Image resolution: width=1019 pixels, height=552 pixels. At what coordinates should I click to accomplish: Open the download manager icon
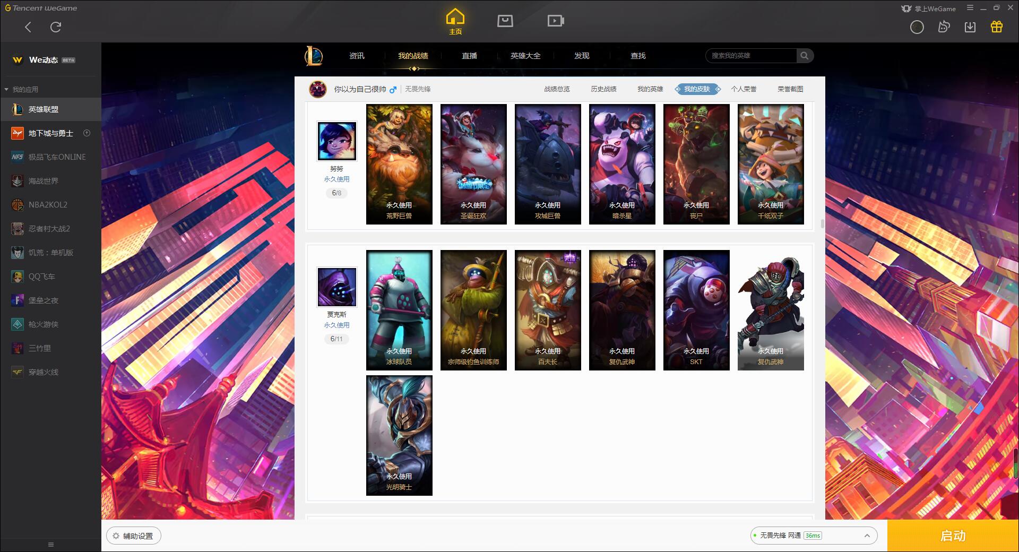tap(970, 27)
